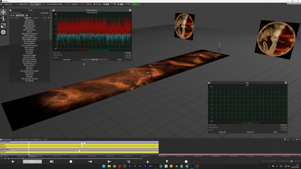
Task: Click the set list lock icon
Action: pos(27,15)
